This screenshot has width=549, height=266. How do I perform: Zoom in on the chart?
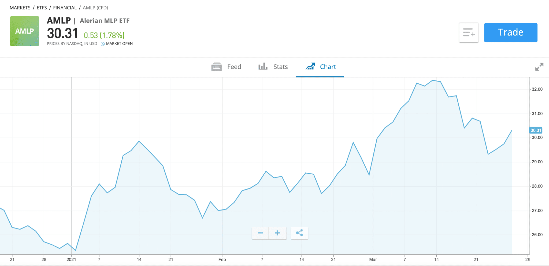(277, 233)
